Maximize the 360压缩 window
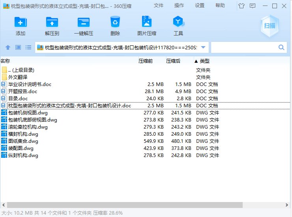 click(x=275, y=6)
